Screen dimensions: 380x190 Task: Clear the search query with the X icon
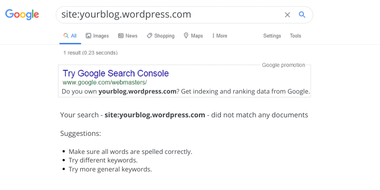(x=287, y=15)
